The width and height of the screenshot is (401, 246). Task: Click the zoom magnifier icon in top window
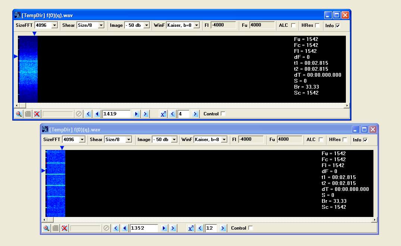(x=19, y=114)
